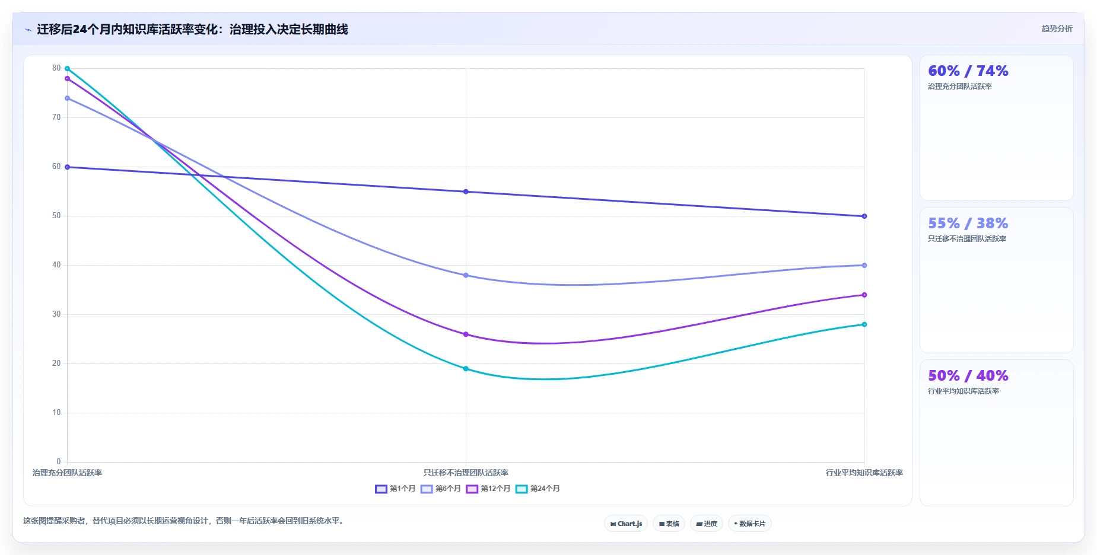Click the x-axis label 治理充分团队活跃率

pos(67,473)
